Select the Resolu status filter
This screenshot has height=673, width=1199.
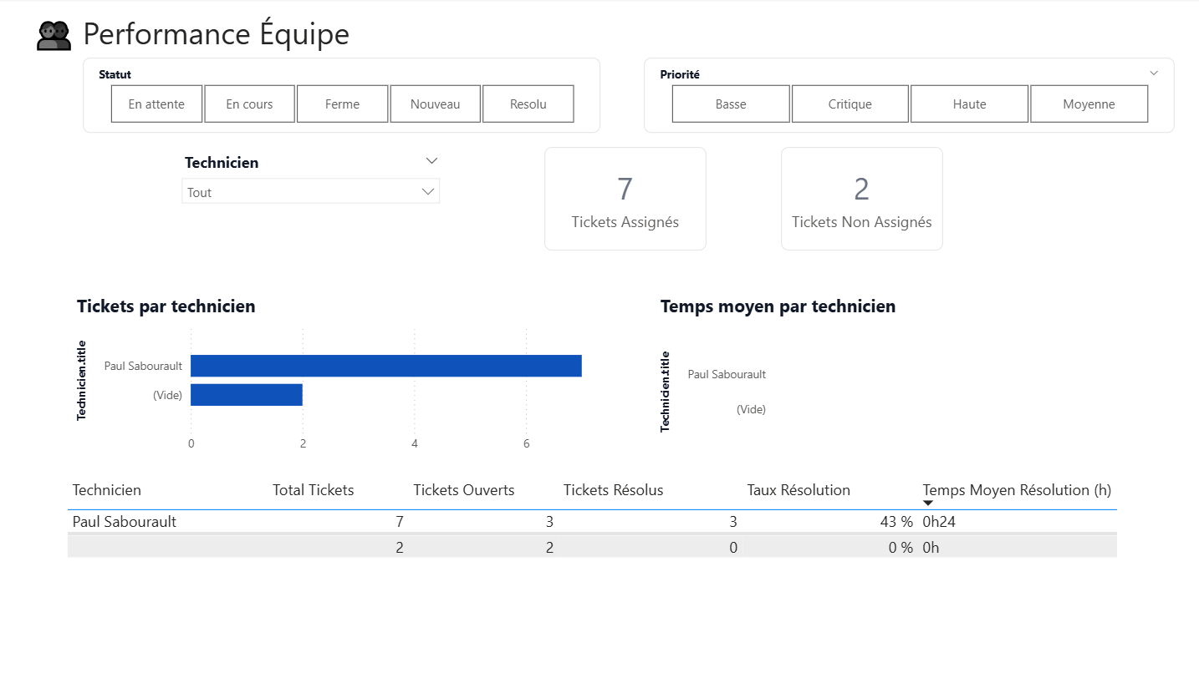pyautogui.click(x=528, y=104)
